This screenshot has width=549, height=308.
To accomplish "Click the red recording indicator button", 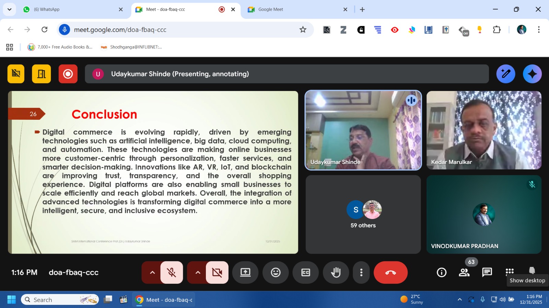I will (68, 74).
